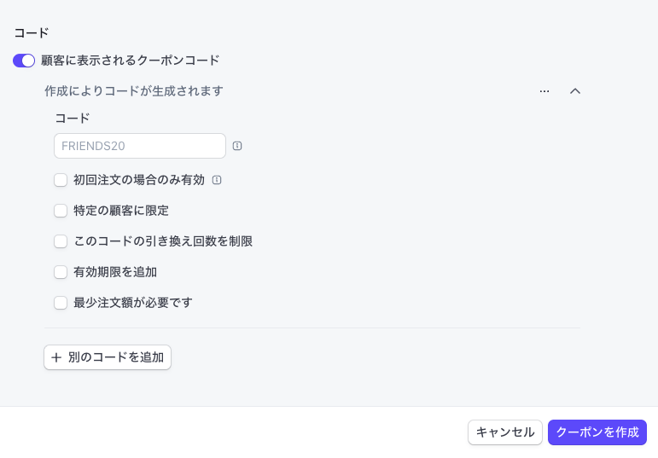
Task: Click info icon next to 初回注文の場合のみ有効
Action: (217, 180)
